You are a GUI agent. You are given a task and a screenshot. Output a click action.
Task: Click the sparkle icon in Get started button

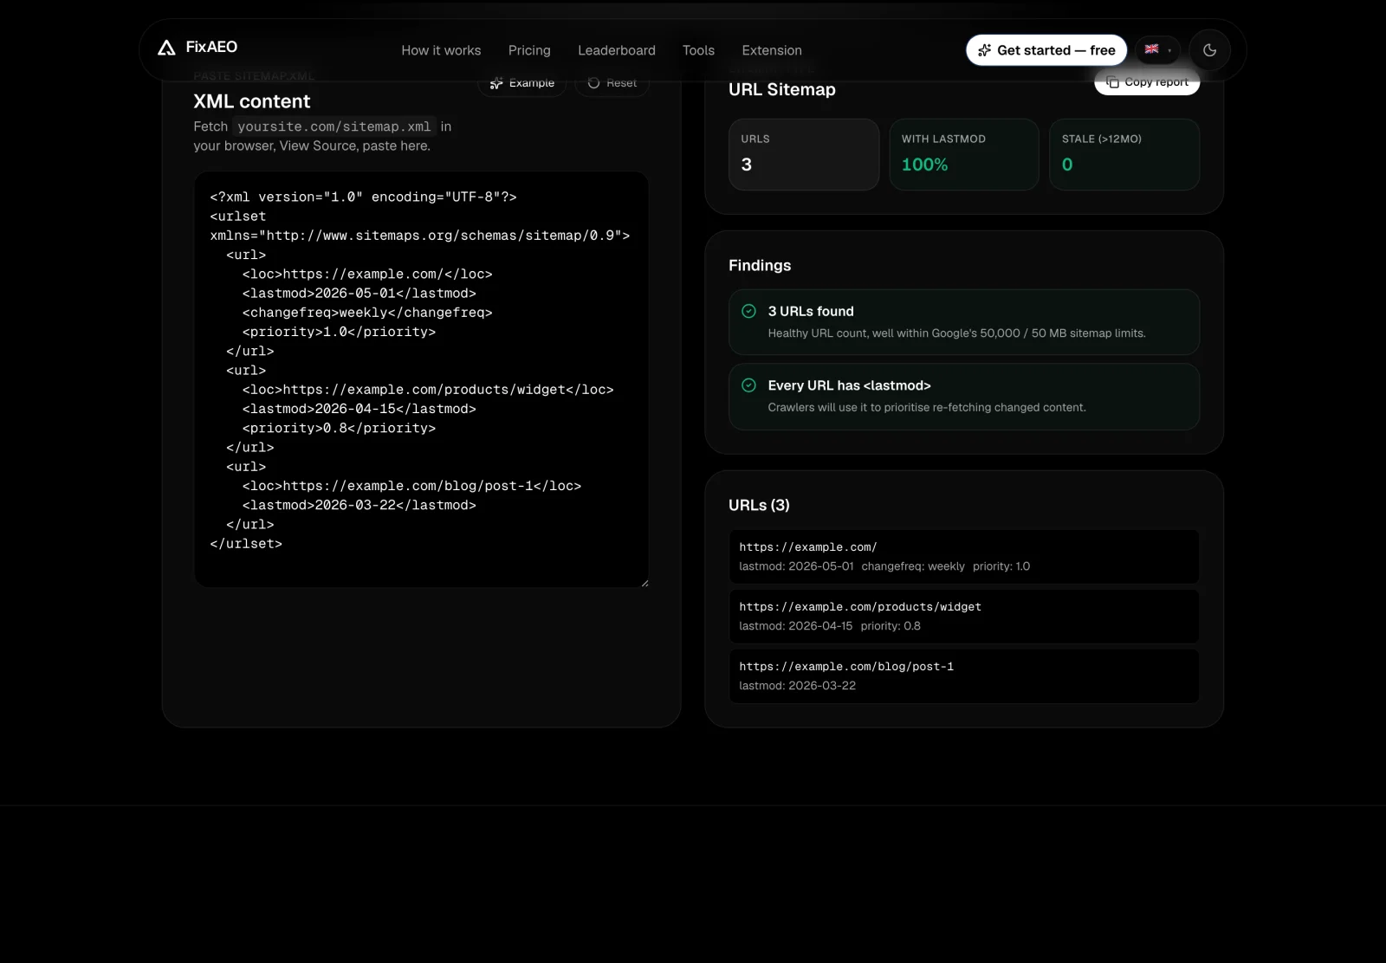(985, 50)
